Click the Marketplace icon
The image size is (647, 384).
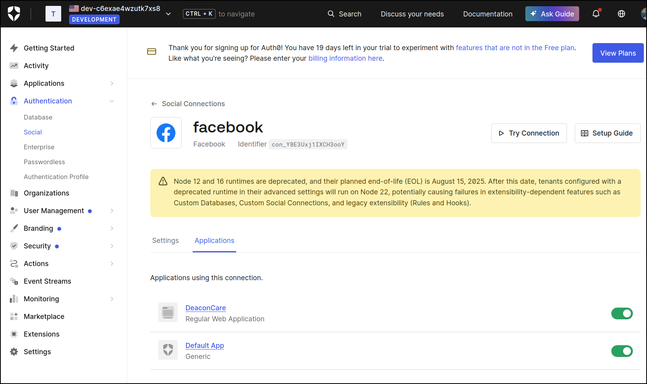pos(14,316)
